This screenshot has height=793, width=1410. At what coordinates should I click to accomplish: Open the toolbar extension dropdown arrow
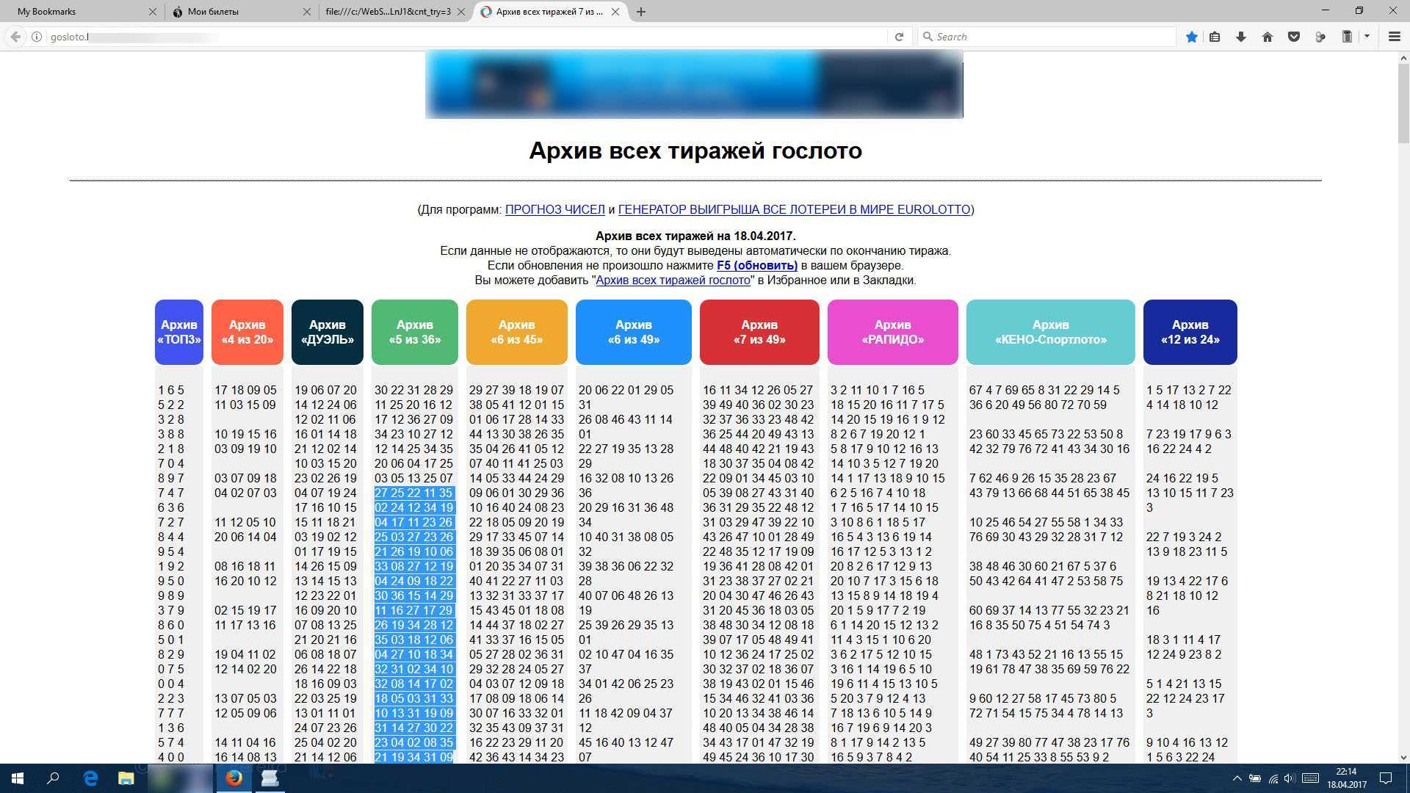click(x=1367, y=37)
